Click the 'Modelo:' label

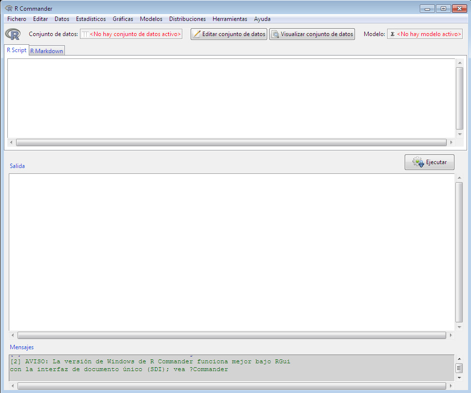pos(374,34)
